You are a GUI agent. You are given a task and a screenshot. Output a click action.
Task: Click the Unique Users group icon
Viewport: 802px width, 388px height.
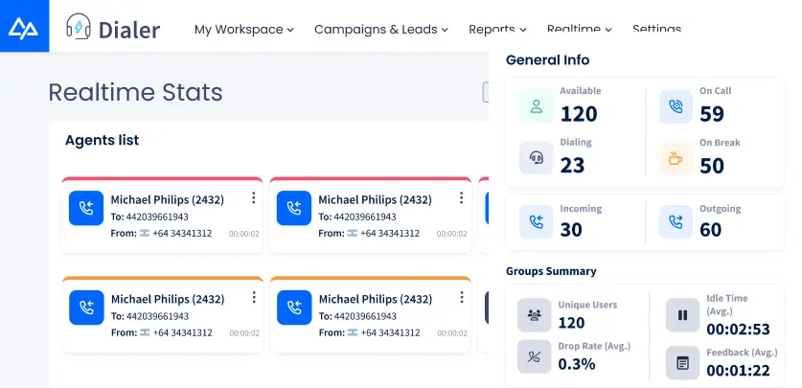[535, 315]
